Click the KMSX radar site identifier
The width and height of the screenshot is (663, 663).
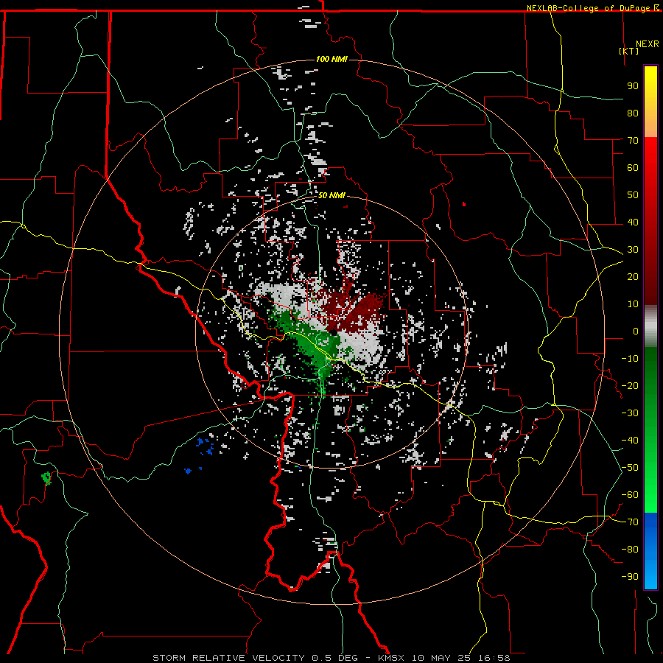click(x=391, y=658)
